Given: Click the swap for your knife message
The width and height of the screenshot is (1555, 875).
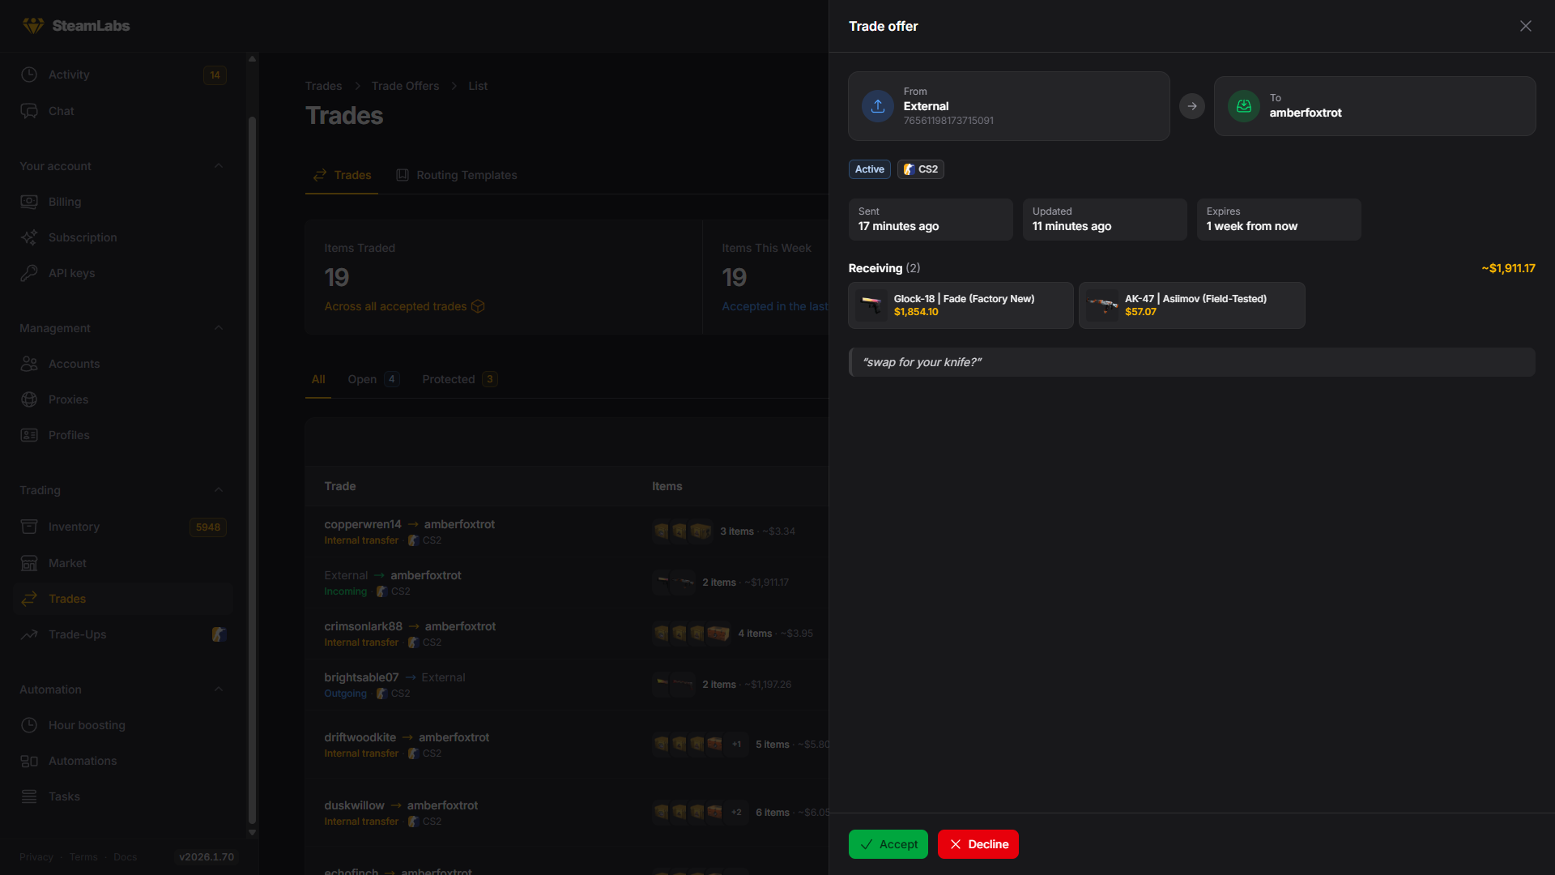Looking at the screenshot, I should pos(1191,362).
